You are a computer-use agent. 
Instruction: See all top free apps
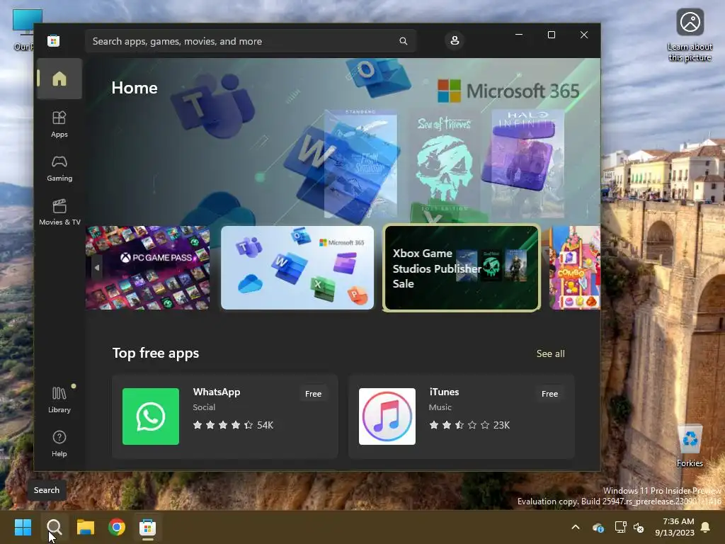pos(550,353)
